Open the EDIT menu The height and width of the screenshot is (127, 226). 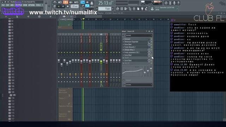tap(8, 5)
